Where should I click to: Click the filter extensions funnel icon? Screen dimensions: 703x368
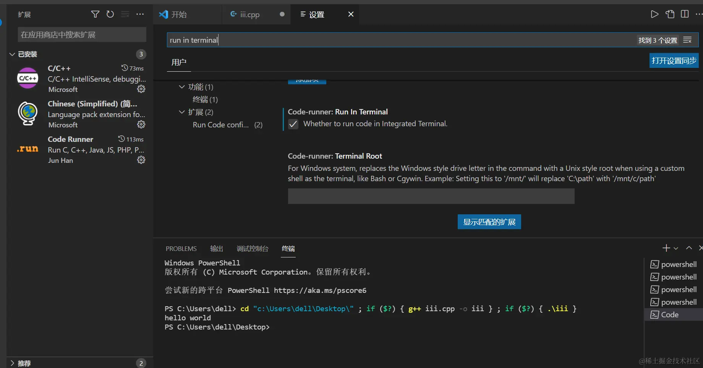(x=95, y=14)
